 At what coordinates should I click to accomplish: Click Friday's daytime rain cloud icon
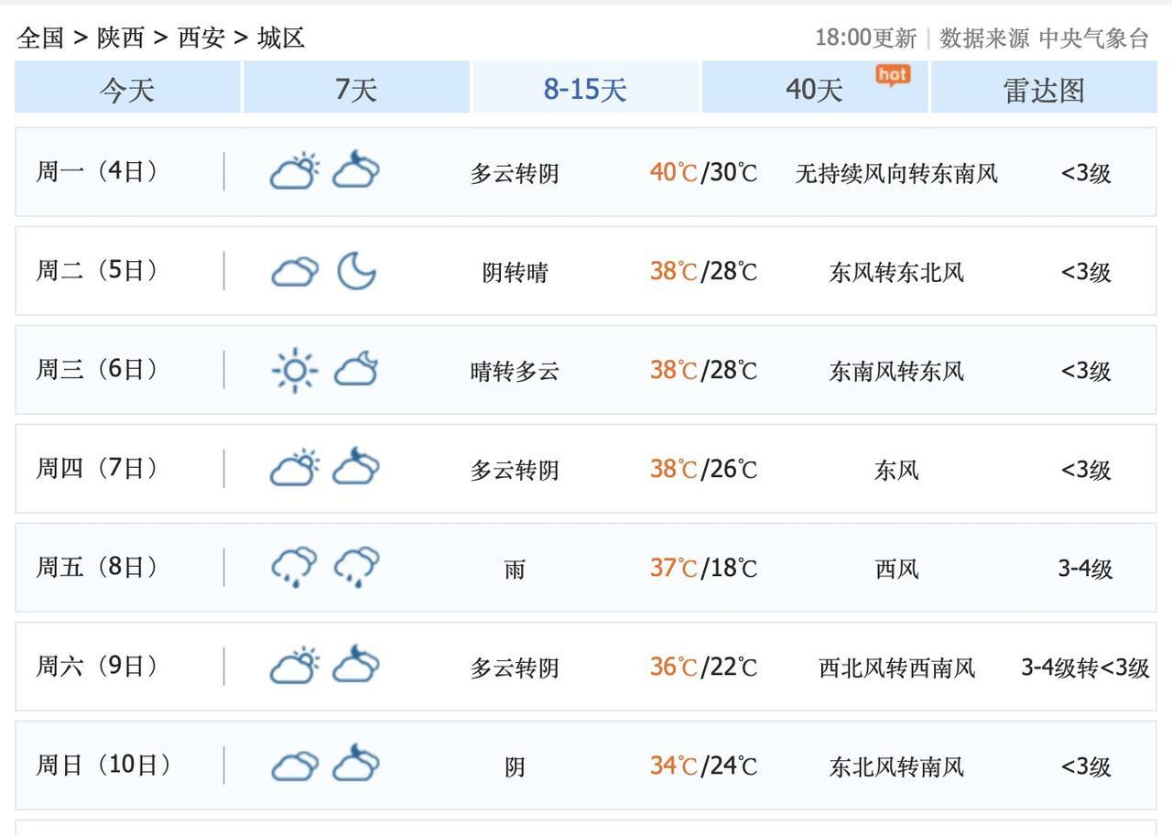(x=294, y=567)
